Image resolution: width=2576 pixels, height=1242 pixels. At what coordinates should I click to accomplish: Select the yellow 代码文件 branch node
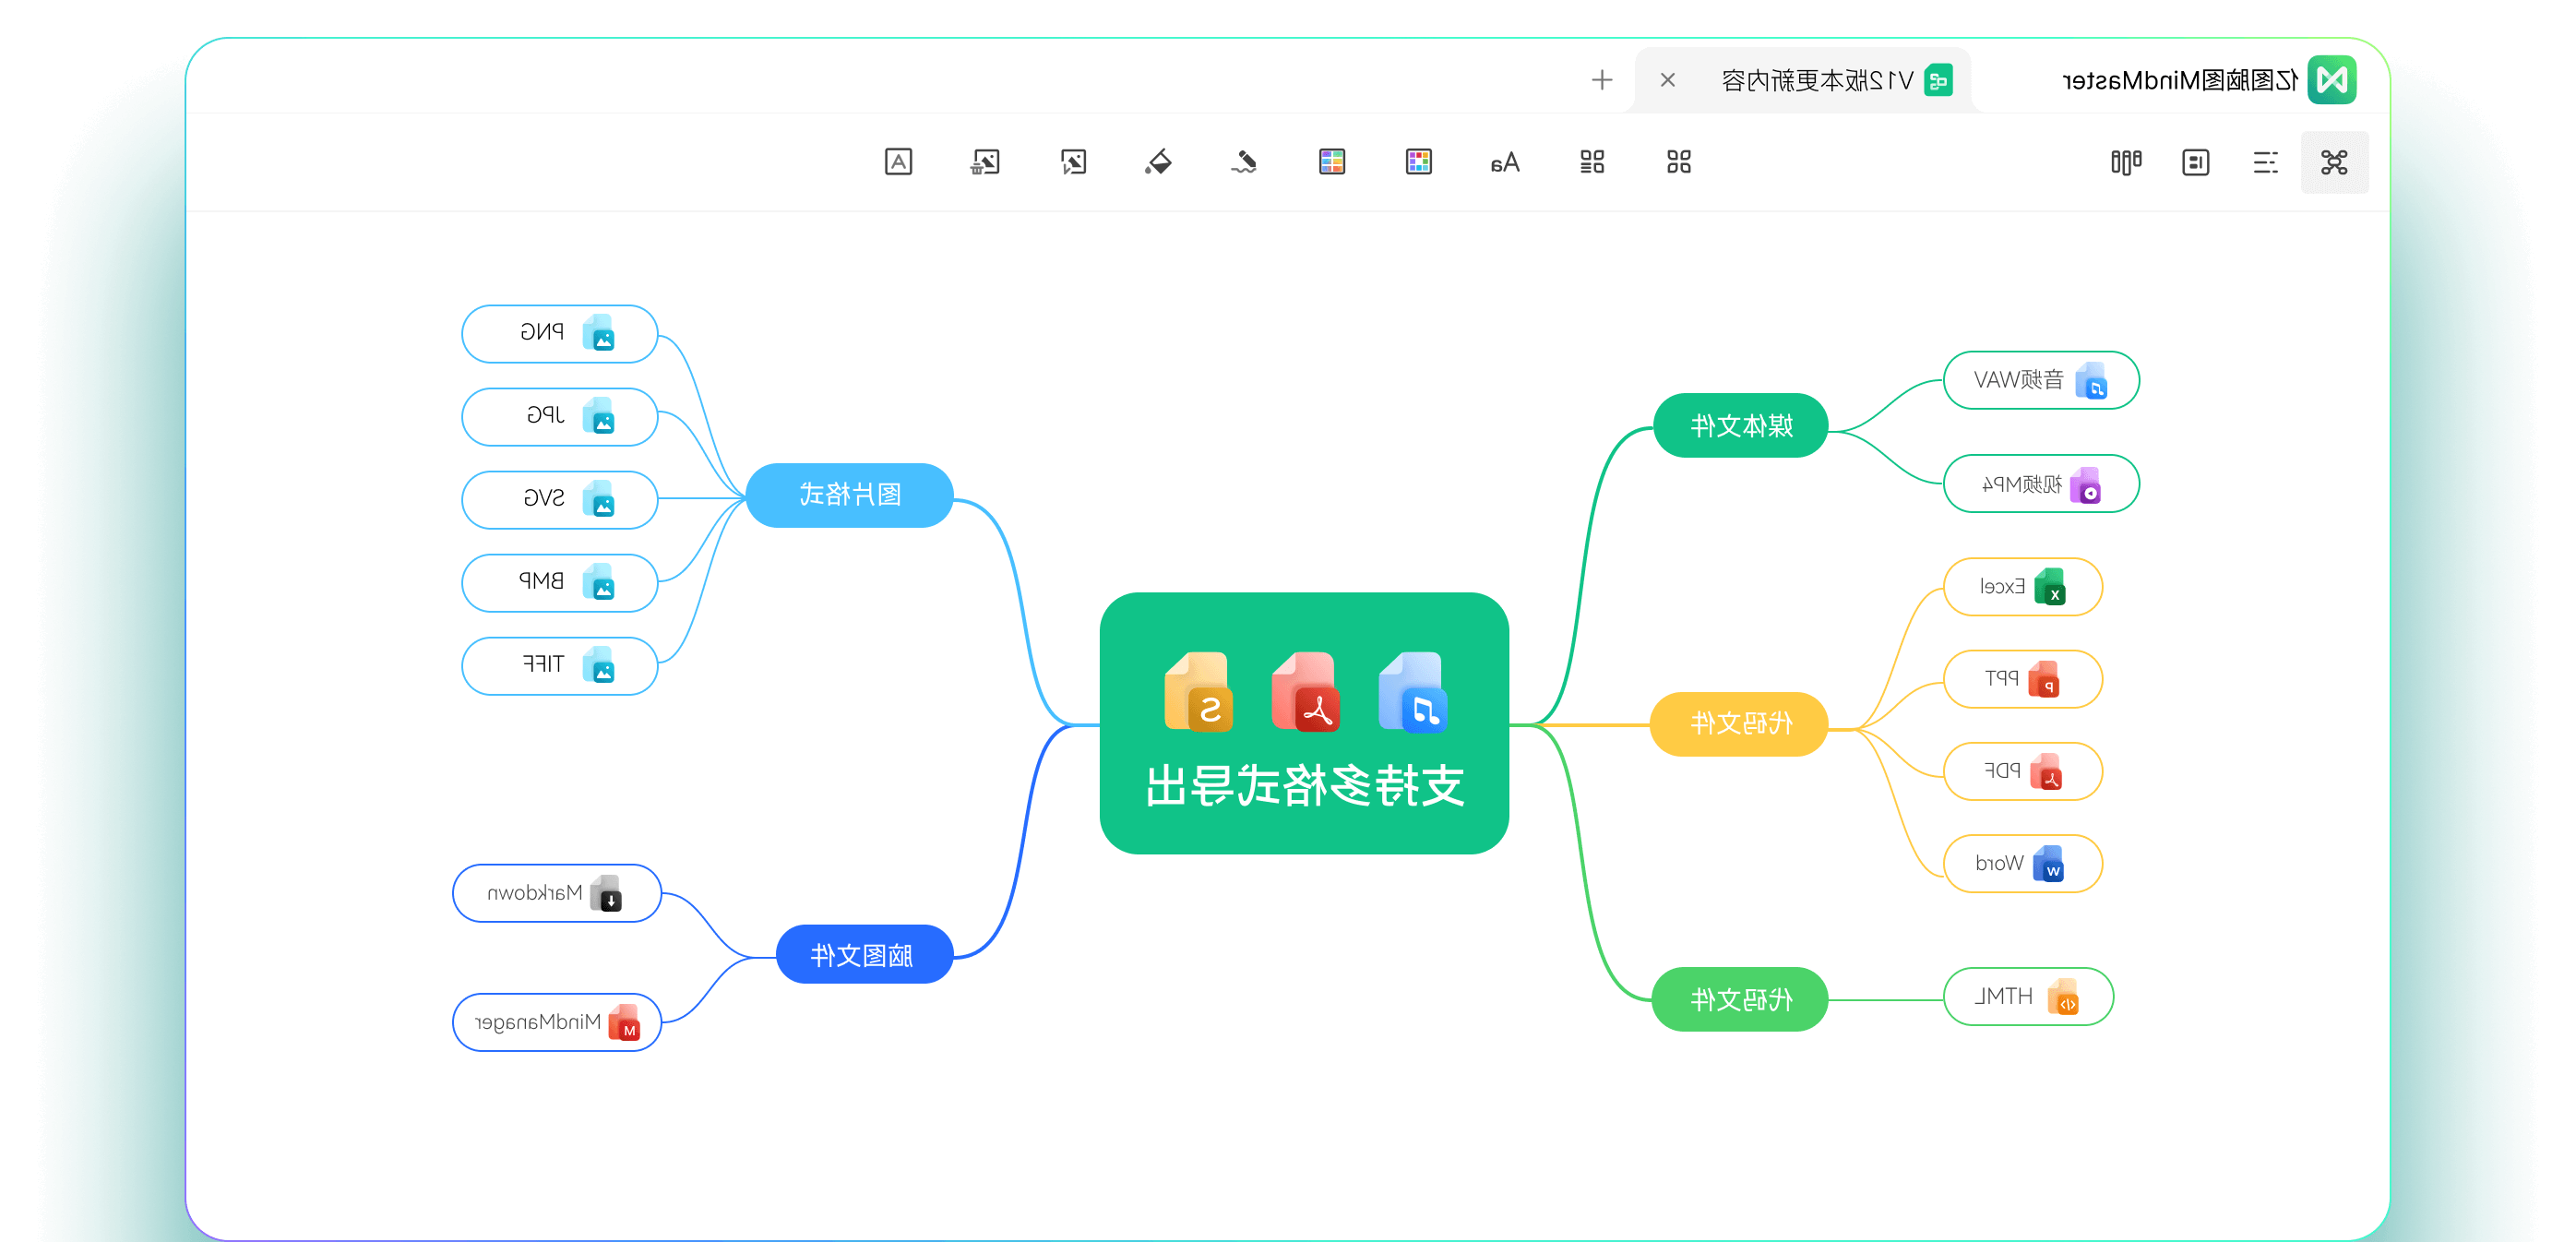[x=1739, y=724]
